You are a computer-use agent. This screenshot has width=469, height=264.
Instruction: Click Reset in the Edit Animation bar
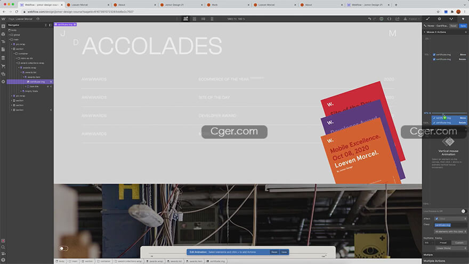tap(274, 252)
